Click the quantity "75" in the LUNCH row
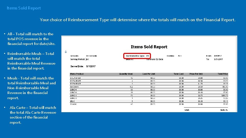246x138 pixels. (131, 95)
